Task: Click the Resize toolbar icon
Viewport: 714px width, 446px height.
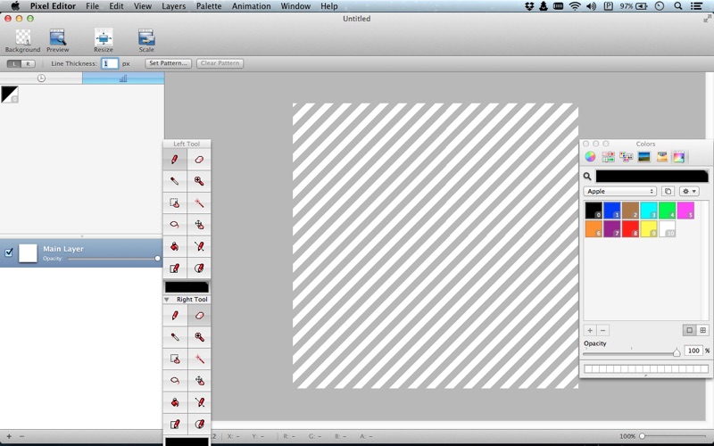Action: pos(104,40)
